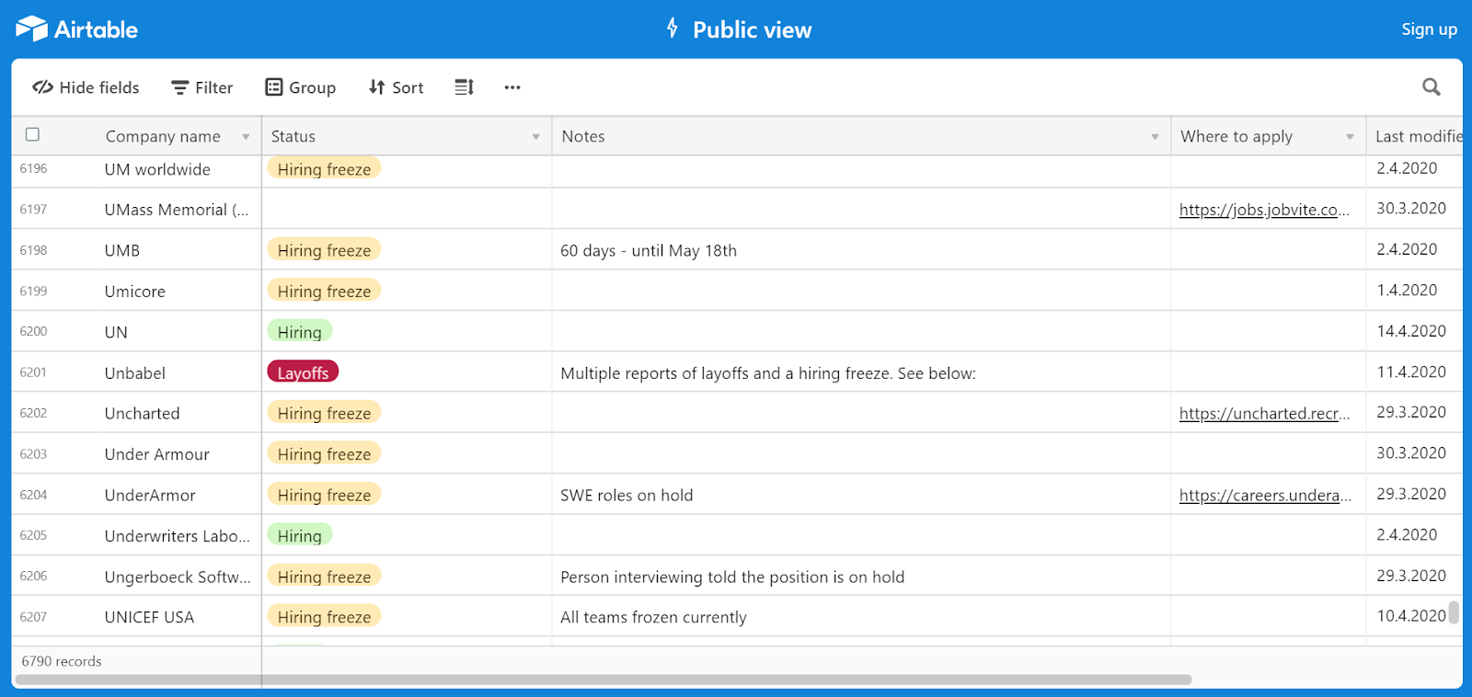The image size is (1472, 697).
Task: Click the date 14.4.2020 for UN
Action: [1411, 331]
